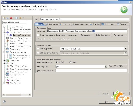The image size is (133, 106).
Task: Open the filter icon's dropdown arrow
Action: 23,18
